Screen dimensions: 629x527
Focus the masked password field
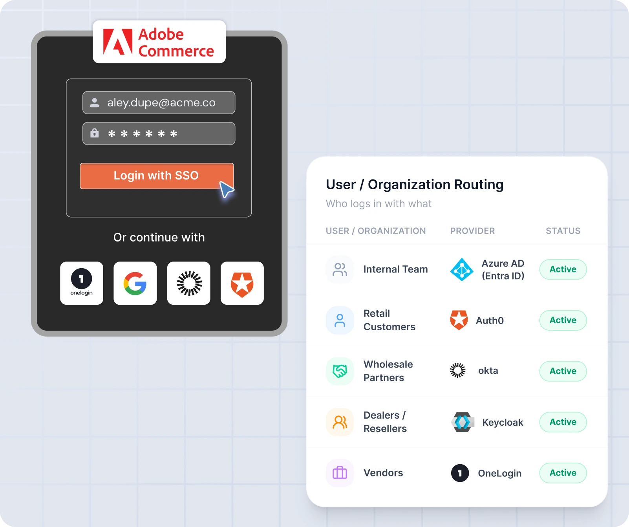point(159,134)
